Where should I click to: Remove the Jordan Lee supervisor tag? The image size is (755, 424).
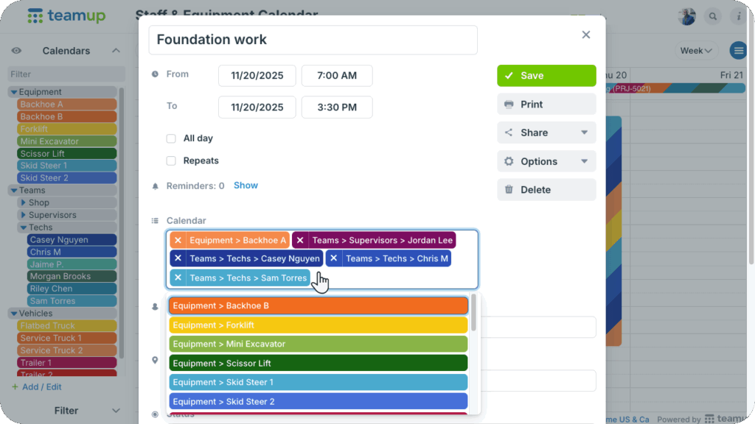[300, 240]
